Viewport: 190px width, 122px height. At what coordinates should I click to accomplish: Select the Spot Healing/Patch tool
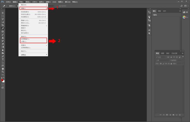(3, 31)
